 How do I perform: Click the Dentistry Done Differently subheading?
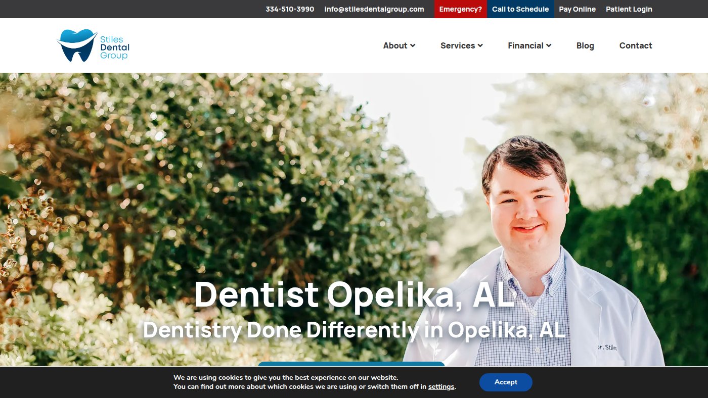click(354, 330)
